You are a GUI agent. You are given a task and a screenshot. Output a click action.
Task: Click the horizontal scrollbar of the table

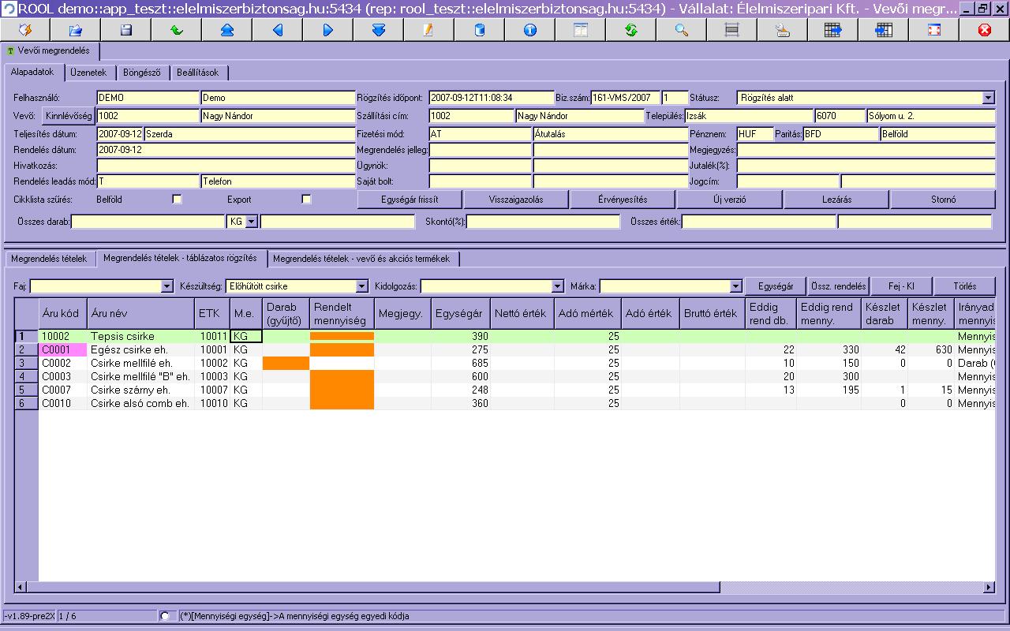[x=371, y=588]
